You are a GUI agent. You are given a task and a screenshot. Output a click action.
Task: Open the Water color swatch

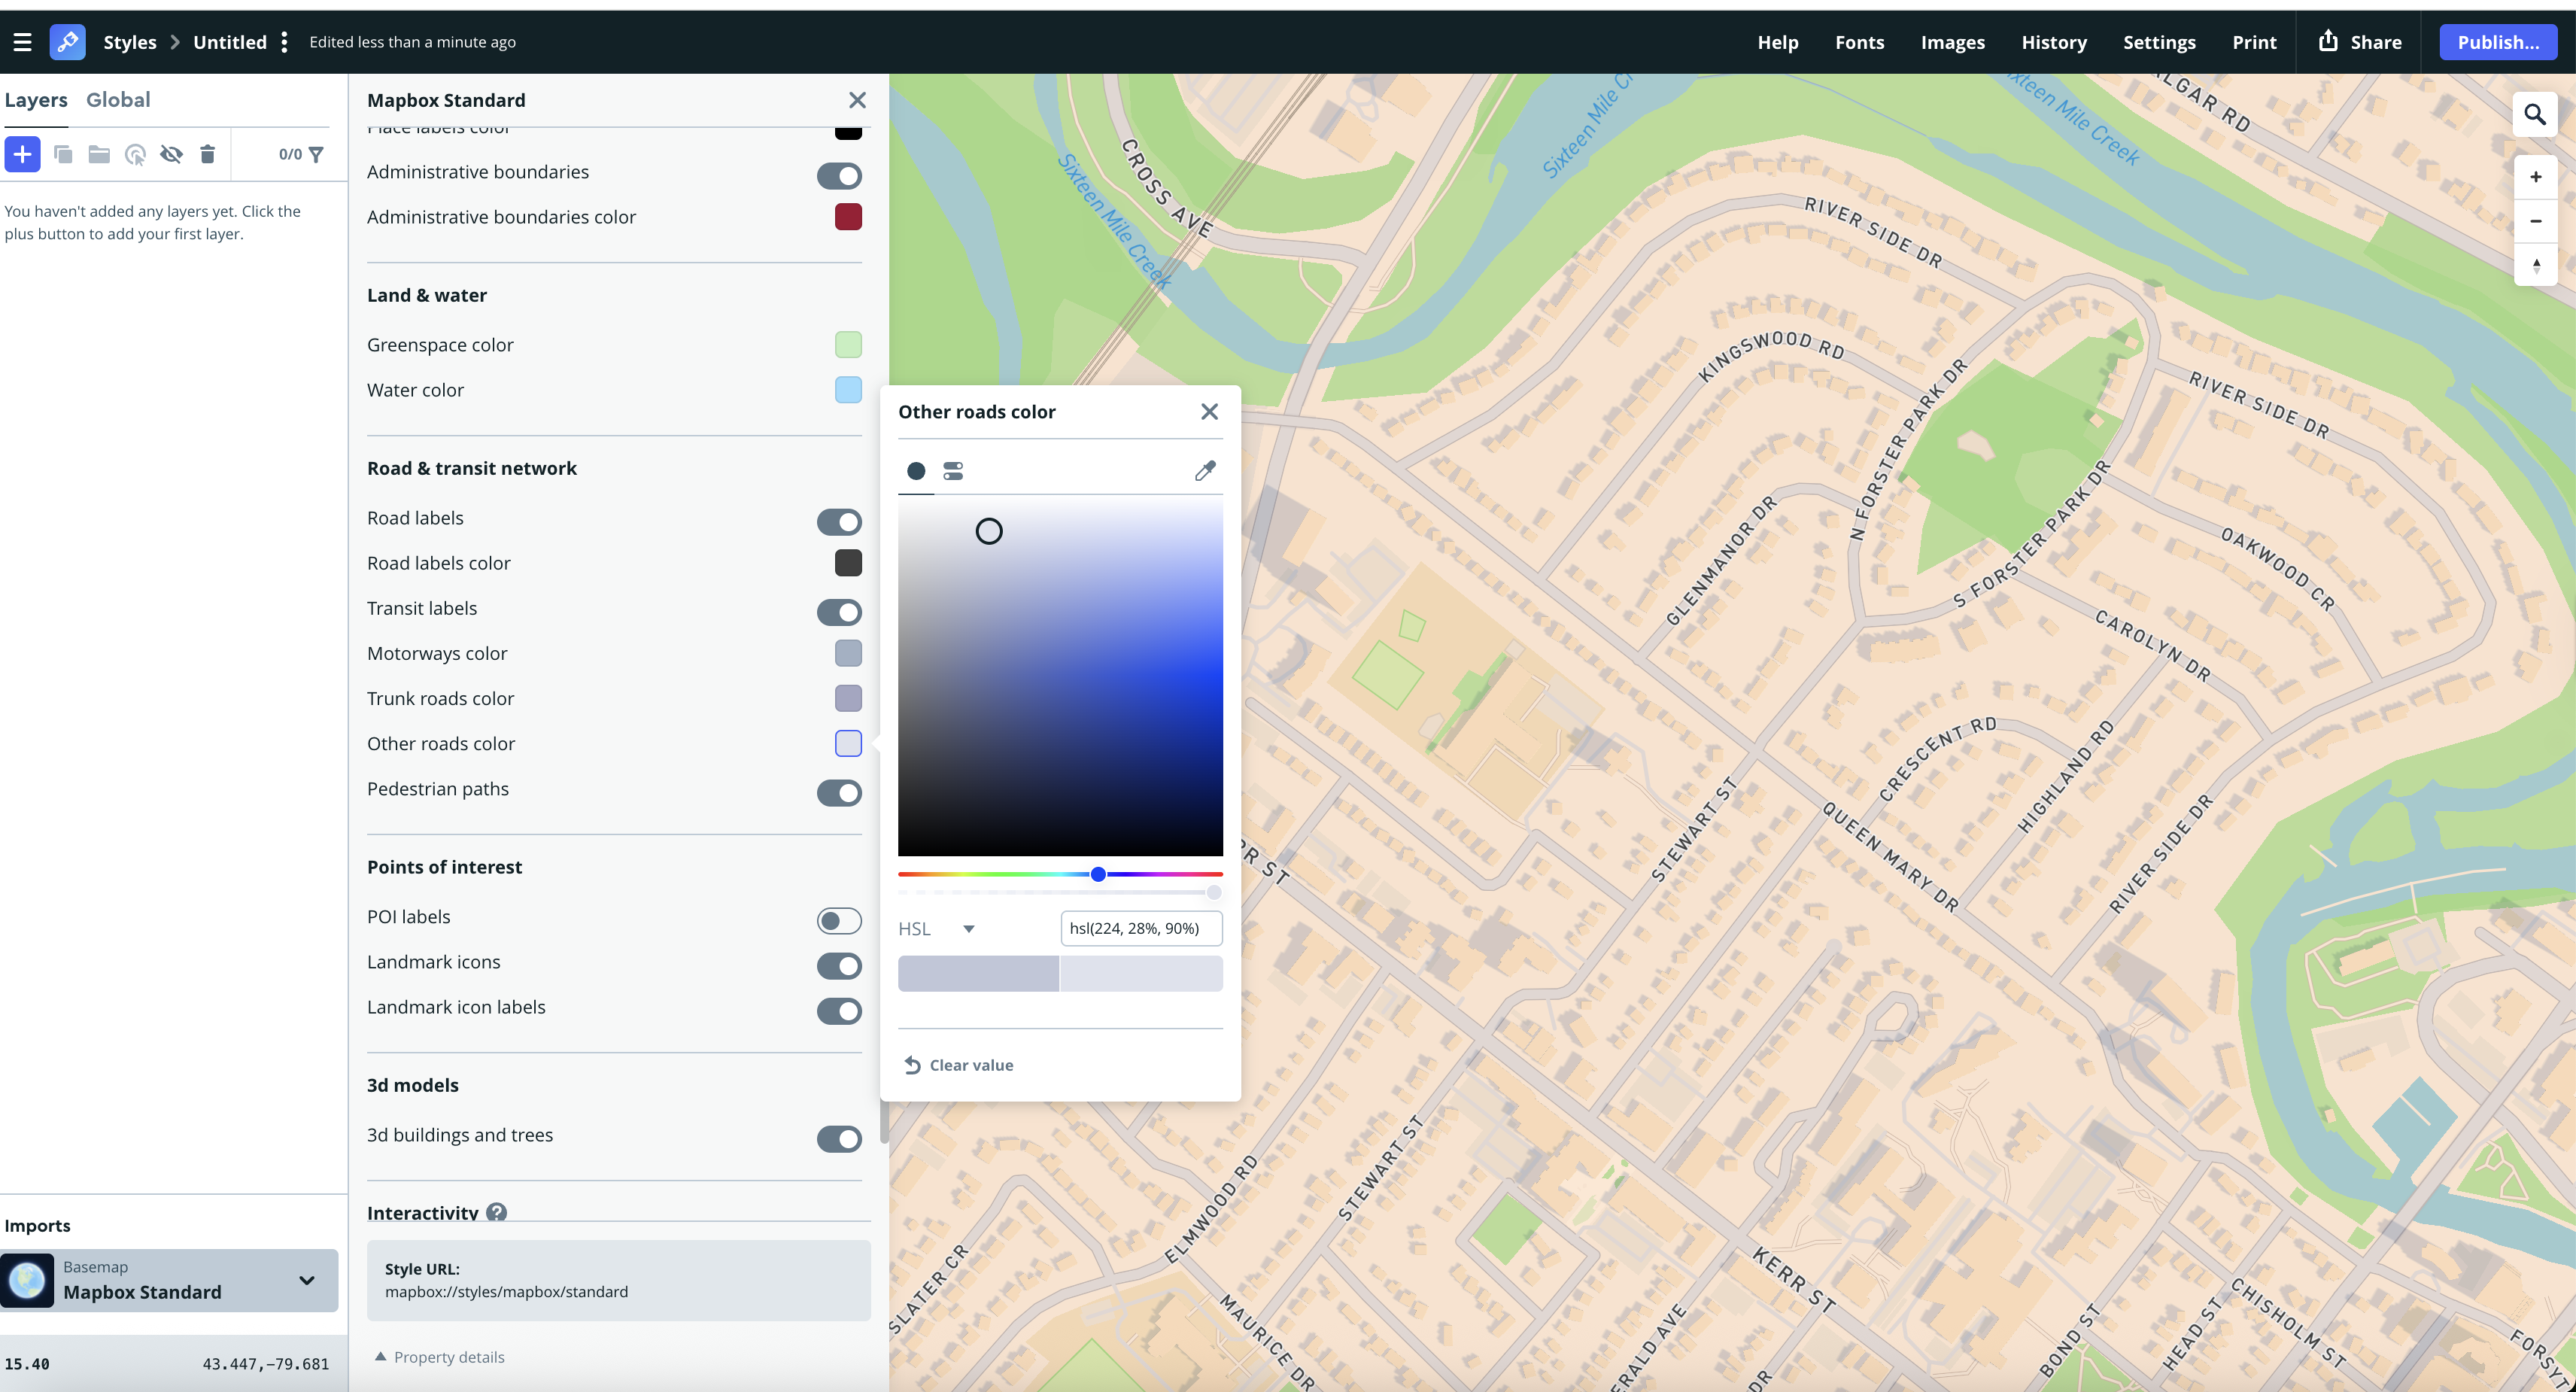(848, 390)
